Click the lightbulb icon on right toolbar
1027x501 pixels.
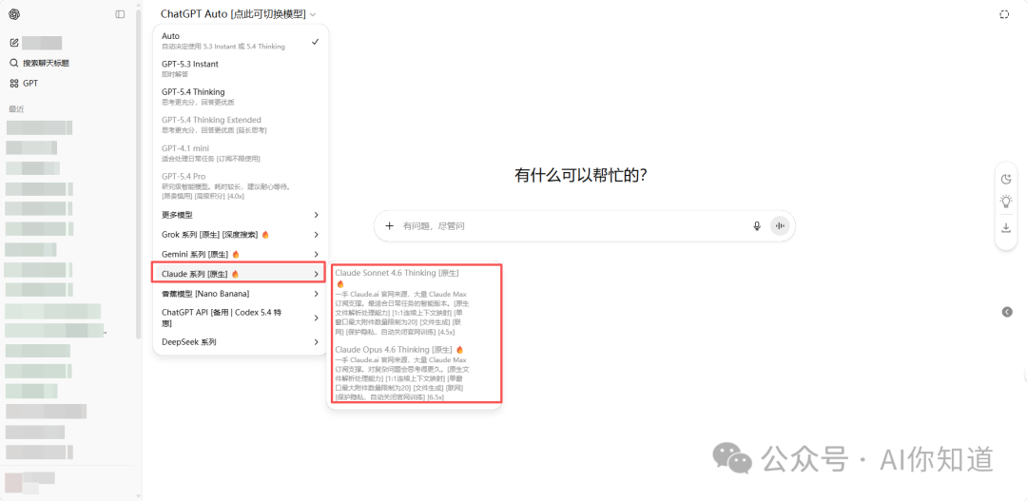tap(1006, 202)
